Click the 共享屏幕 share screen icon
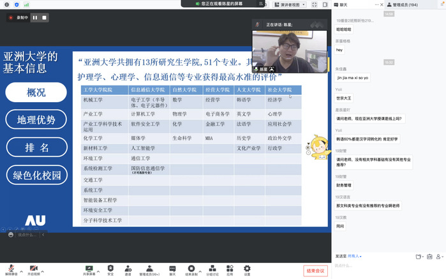The width and height of the screenshot is (446, 279). tap(89, 269)
